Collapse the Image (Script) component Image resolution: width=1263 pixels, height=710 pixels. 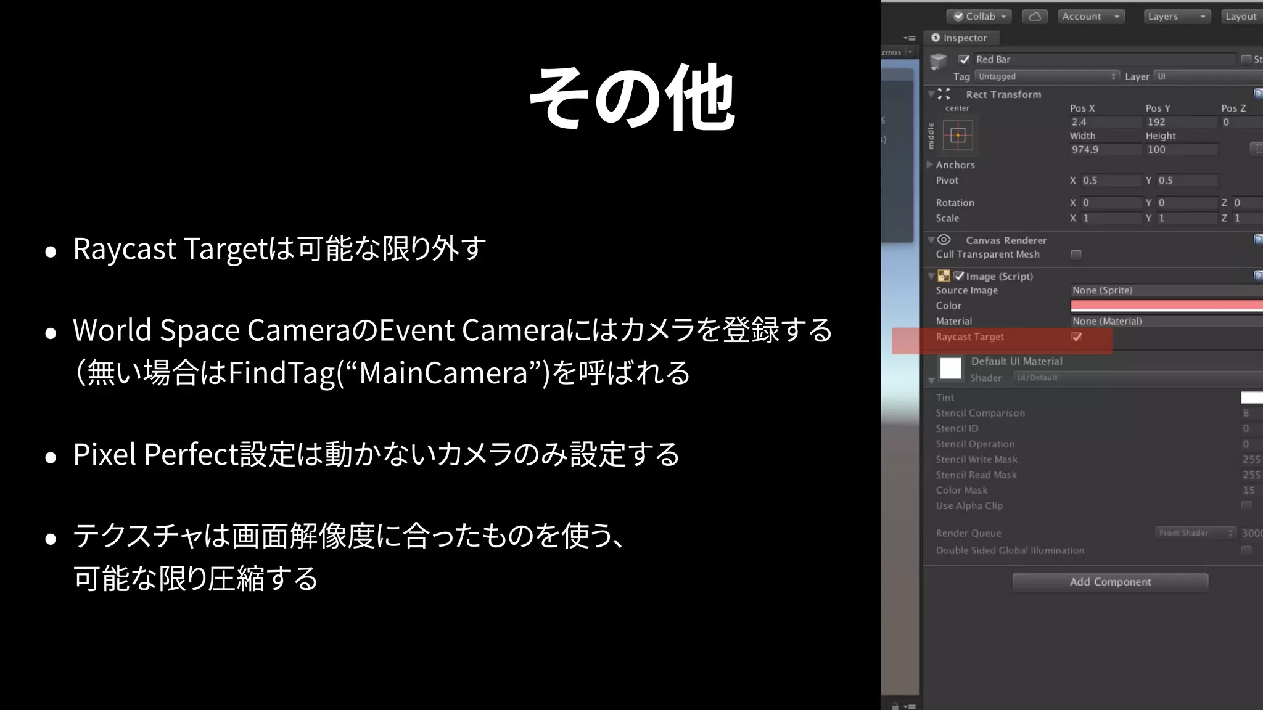(x=931, y=276)
